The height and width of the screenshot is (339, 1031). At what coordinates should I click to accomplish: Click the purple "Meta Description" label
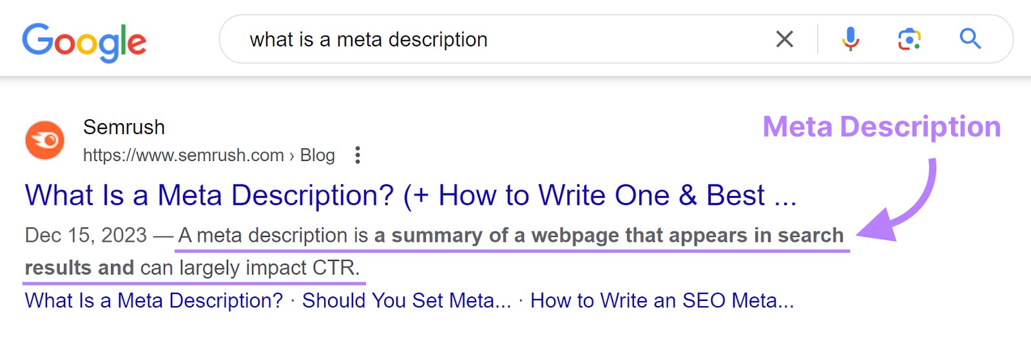881,127
